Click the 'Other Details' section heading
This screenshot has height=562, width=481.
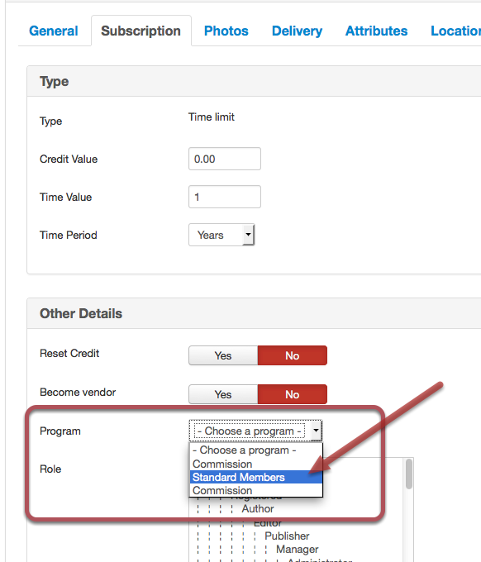[81, 313]
